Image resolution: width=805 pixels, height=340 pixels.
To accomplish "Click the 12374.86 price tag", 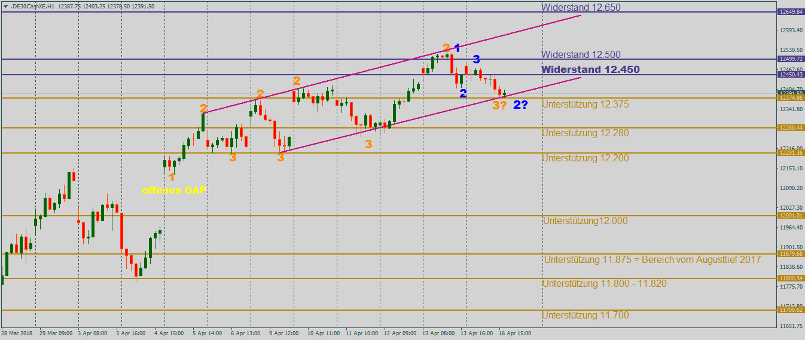I will (791, 98).
